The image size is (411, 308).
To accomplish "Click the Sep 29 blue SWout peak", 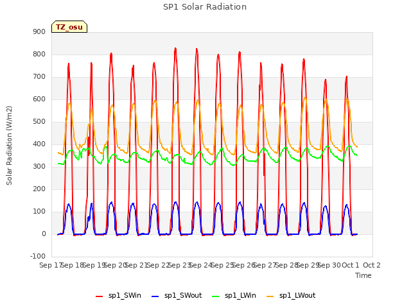I will coord(304,203).
